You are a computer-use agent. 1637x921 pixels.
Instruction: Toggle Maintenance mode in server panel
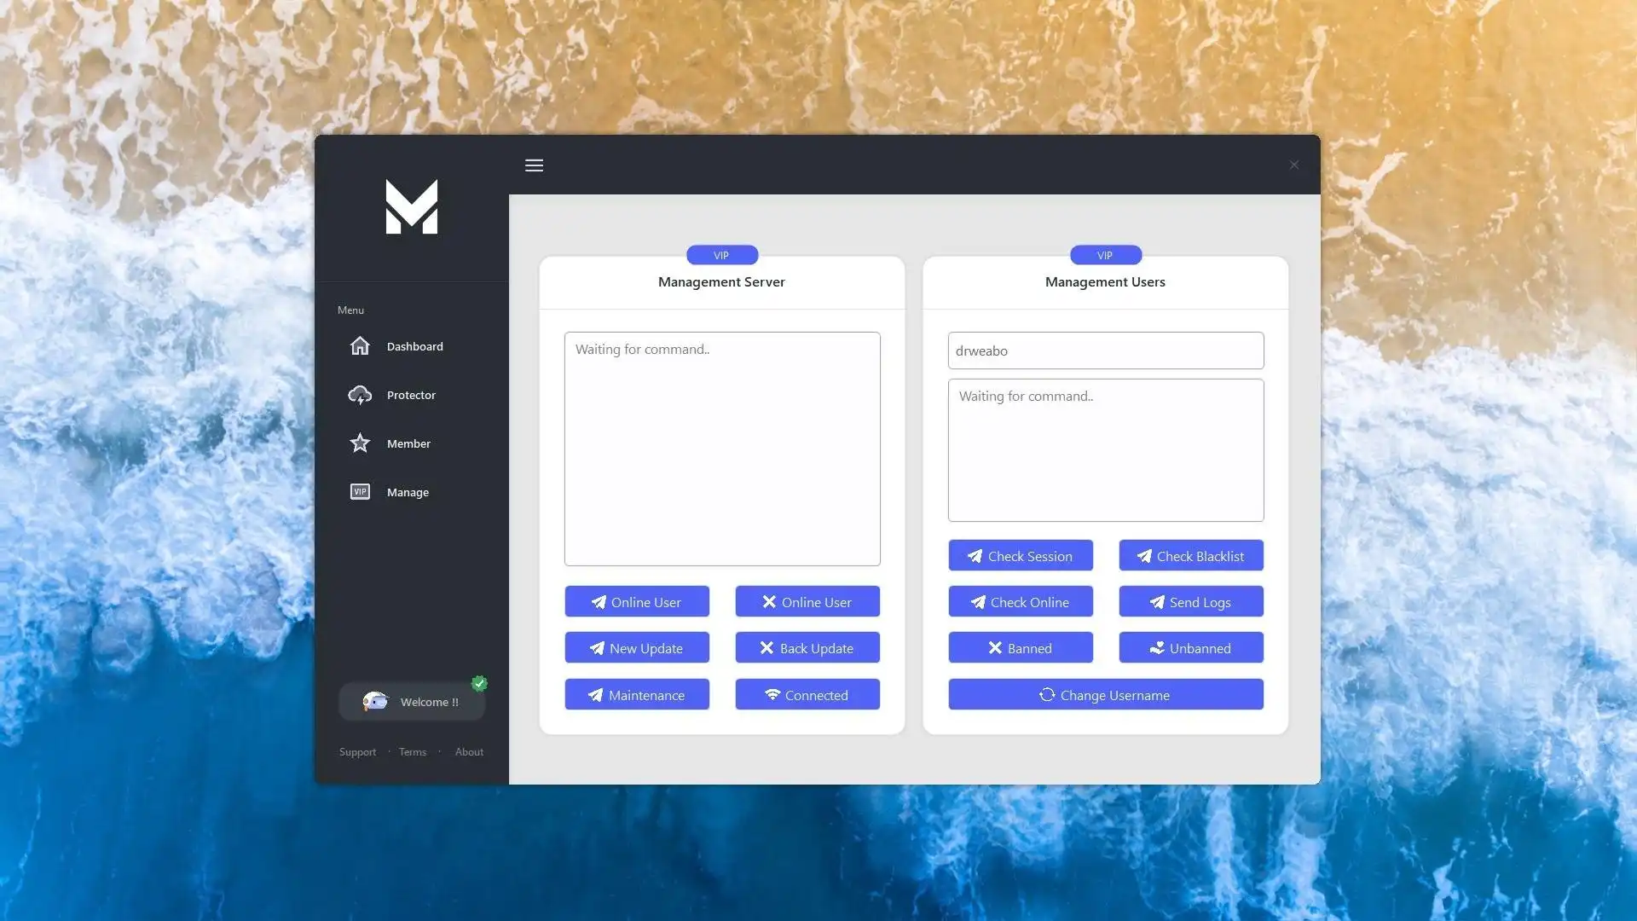coord(636,694)
